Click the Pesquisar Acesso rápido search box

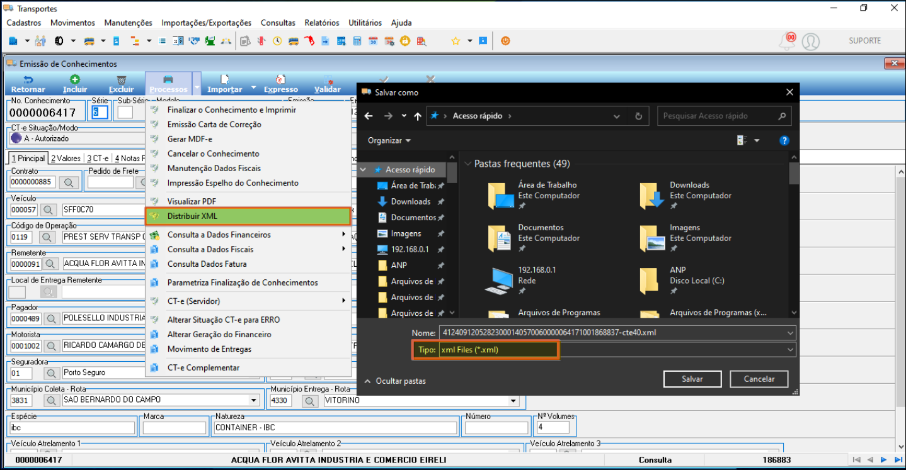[x=723, y=116]
